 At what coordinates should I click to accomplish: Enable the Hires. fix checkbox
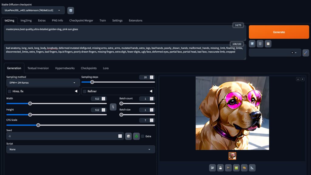click(x=10, y=91)
